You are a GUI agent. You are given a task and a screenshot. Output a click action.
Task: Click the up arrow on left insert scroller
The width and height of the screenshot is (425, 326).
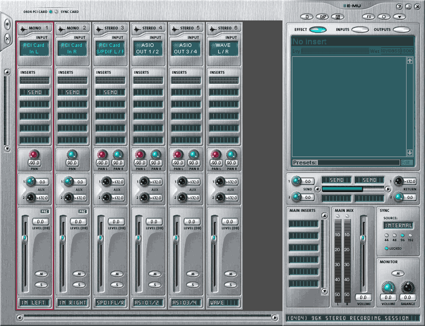click(x=7, y=72)
